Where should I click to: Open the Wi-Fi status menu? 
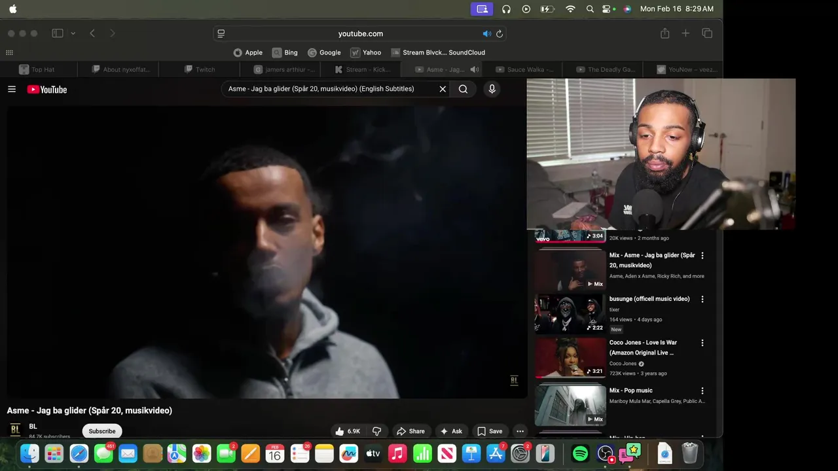point(570,9)
